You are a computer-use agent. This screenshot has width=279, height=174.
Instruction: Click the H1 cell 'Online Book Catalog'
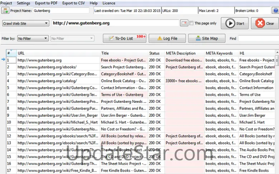tap(256, 81)
